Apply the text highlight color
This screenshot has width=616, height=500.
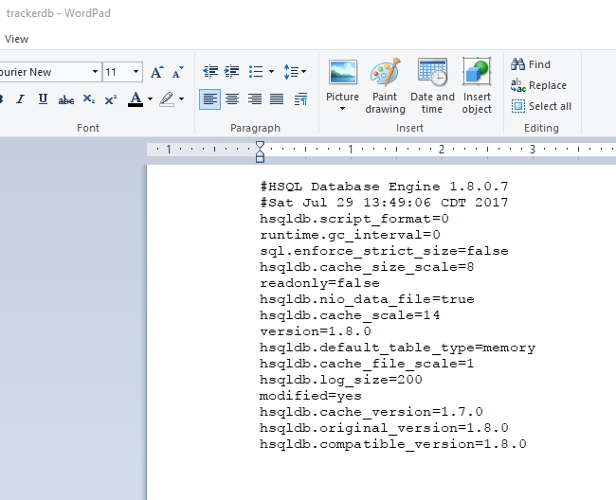point(167,99)
